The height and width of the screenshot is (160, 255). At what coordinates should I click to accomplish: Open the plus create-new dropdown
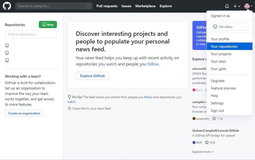237,6
